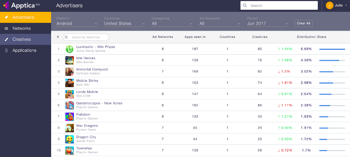Click the 5.69% share value

tap(306, 49)
